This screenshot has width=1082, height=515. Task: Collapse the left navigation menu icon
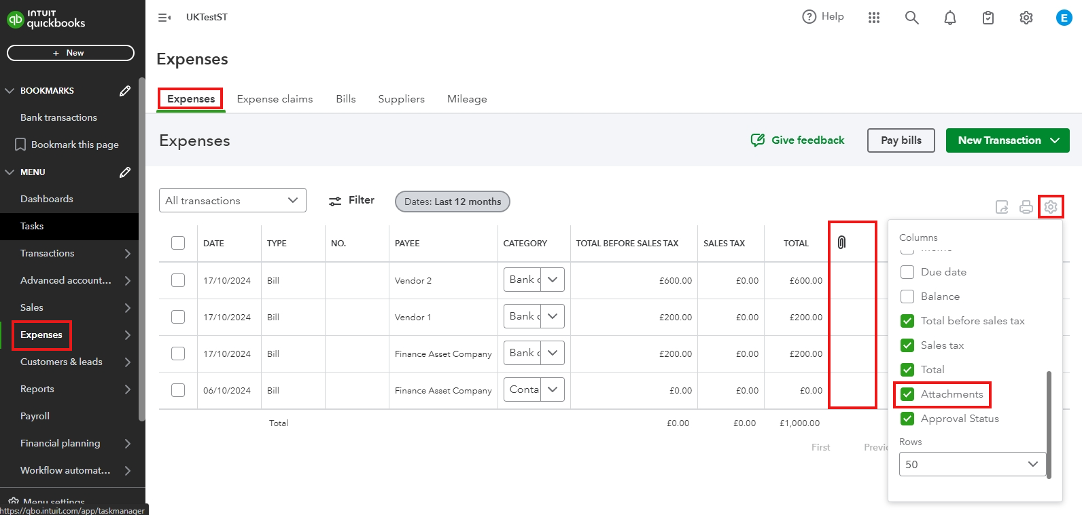(164, 18)
